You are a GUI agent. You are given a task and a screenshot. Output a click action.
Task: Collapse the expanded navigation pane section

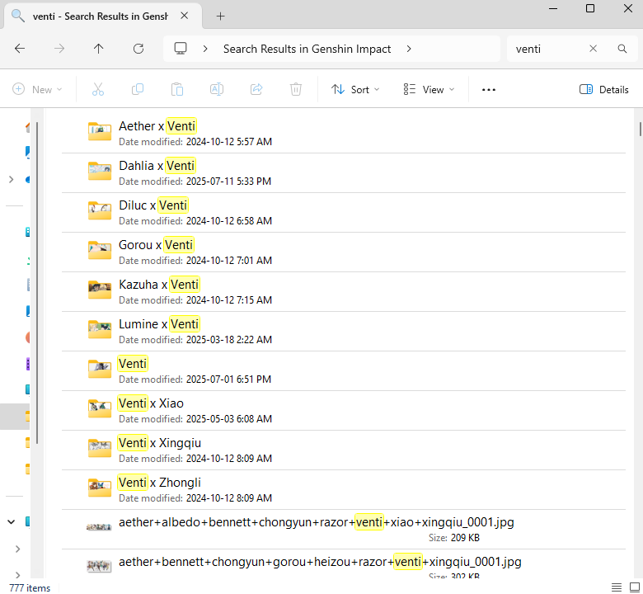(x=11, y=521)
